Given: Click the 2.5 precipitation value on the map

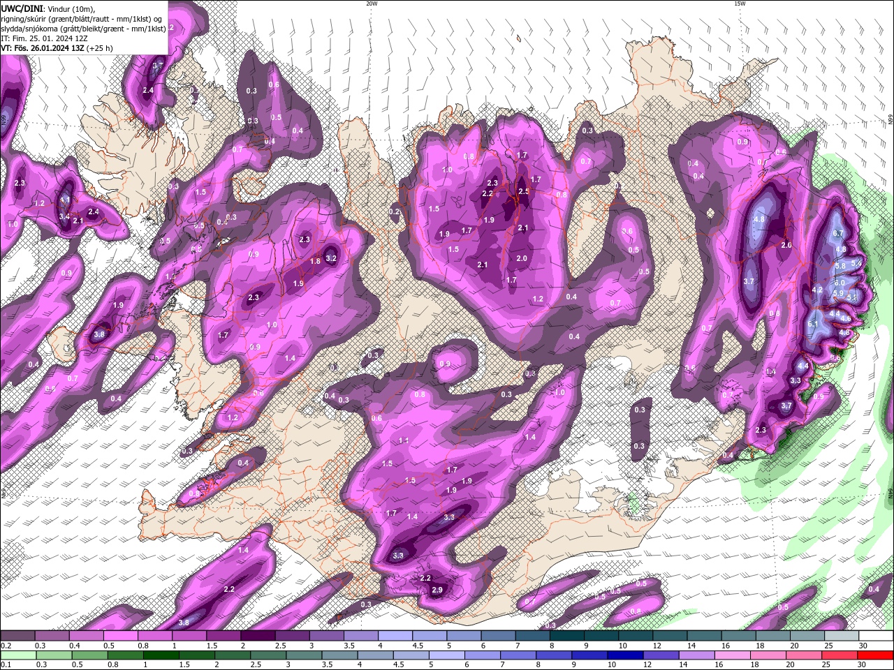Looking at the screenshot, I should [x=524, y=192].
